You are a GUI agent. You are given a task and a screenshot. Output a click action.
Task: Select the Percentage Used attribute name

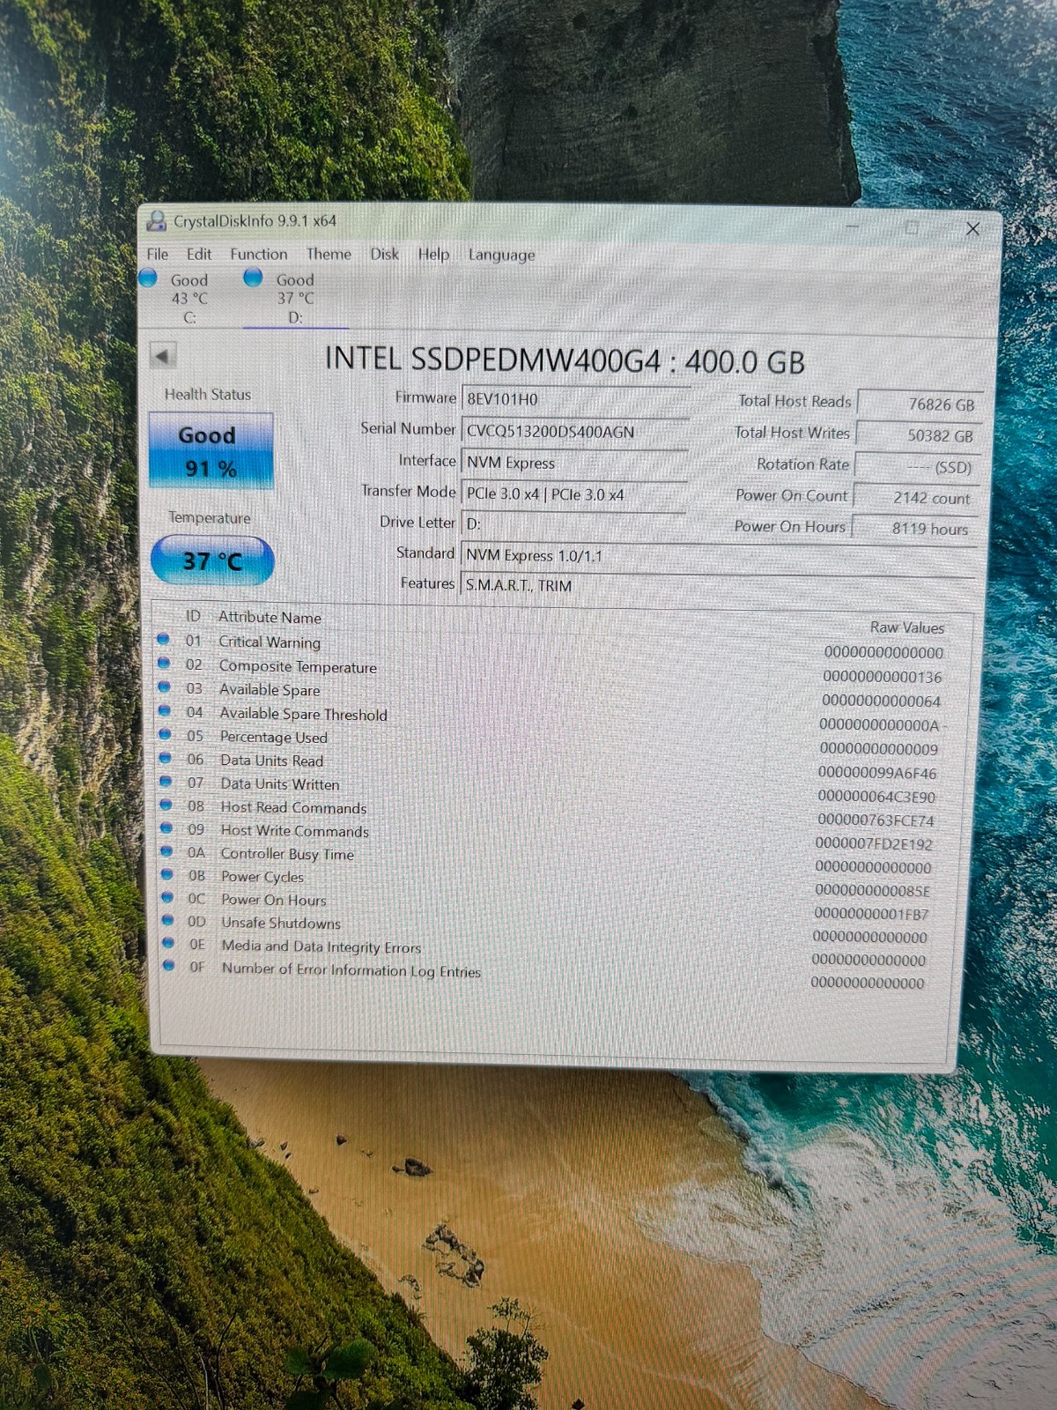point(274,737)
